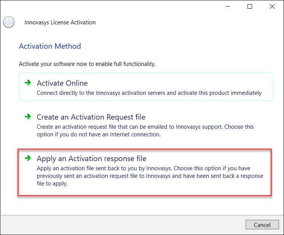Click the 'Connect directly to the Innovasys' description
The height and width of the screenshot is (235, 284).
(x=149, y=93)
